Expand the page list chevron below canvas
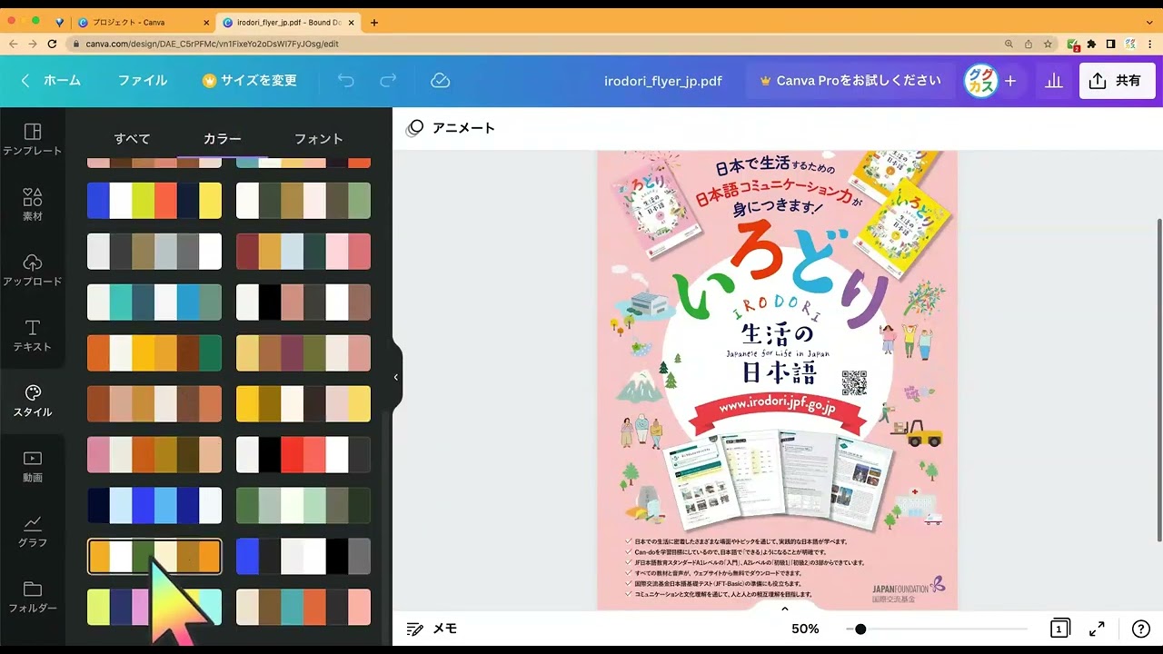This screenshot has width=1163, height=654. [785, 609]
